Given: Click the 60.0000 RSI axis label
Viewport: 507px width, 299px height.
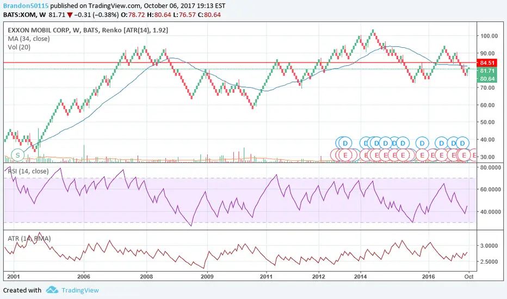Looking at the screenshot, I should 491,189.
